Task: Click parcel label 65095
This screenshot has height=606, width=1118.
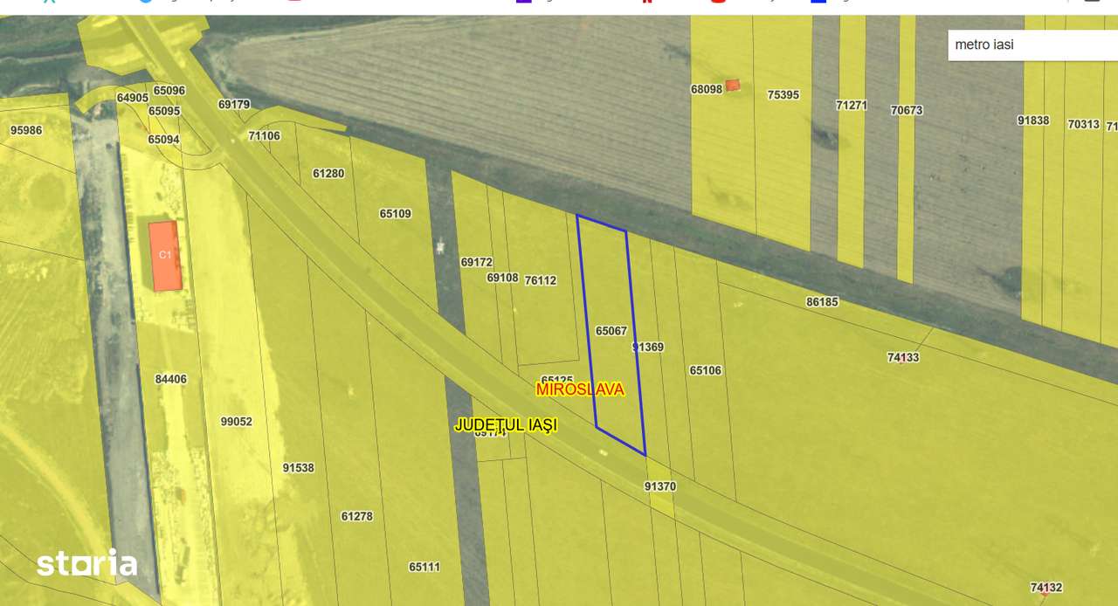Action: (x=163, y=111)
